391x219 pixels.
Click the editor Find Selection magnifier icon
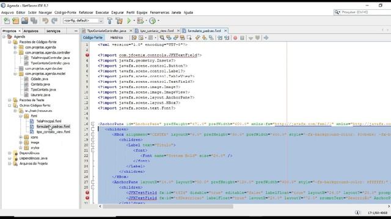(162, 38)
